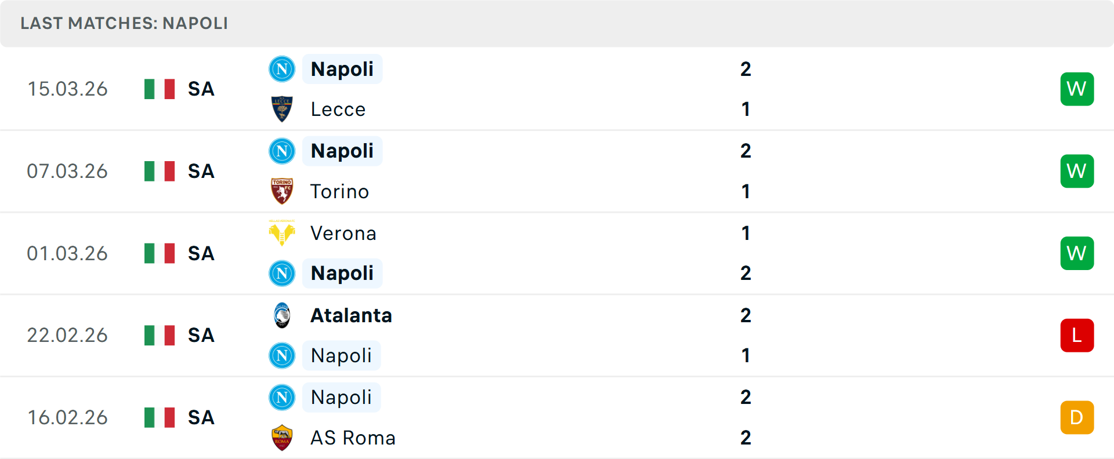Open the Torino team link
Screen dimensions: 1114x459
[x=339, y=191]
